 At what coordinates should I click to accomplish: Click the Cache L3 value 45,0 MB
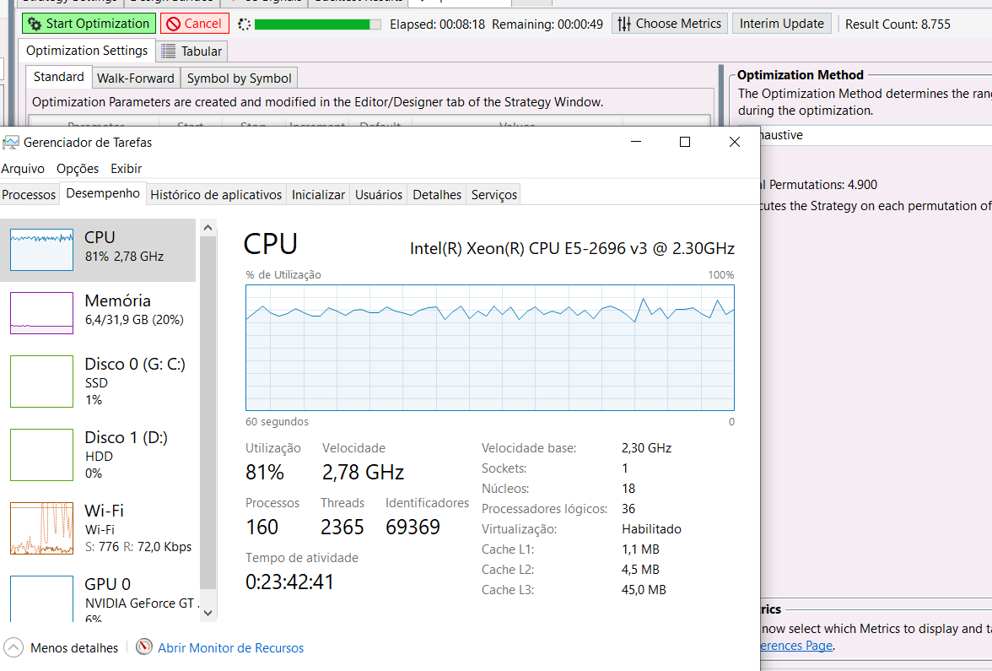[644, 589]
